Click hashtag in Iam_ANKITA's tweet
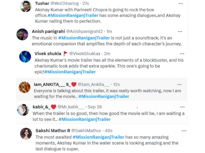 point(104,96)
